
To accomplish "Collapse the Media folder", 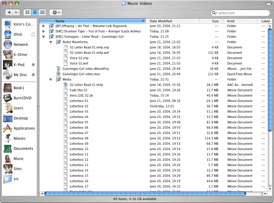I will 51,80.
